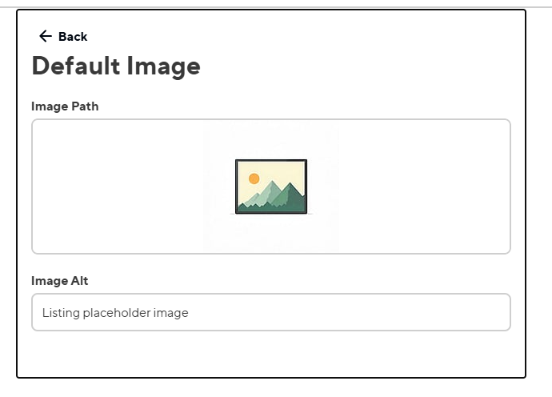Click the Default Image heading
Image resolution: width=552 pixels, height=397 pixels.
click(x=116, y=66)
